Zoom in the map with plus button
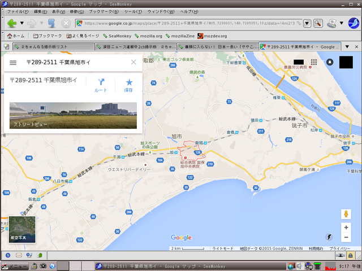The image size is (362, 271). [346, 228]
